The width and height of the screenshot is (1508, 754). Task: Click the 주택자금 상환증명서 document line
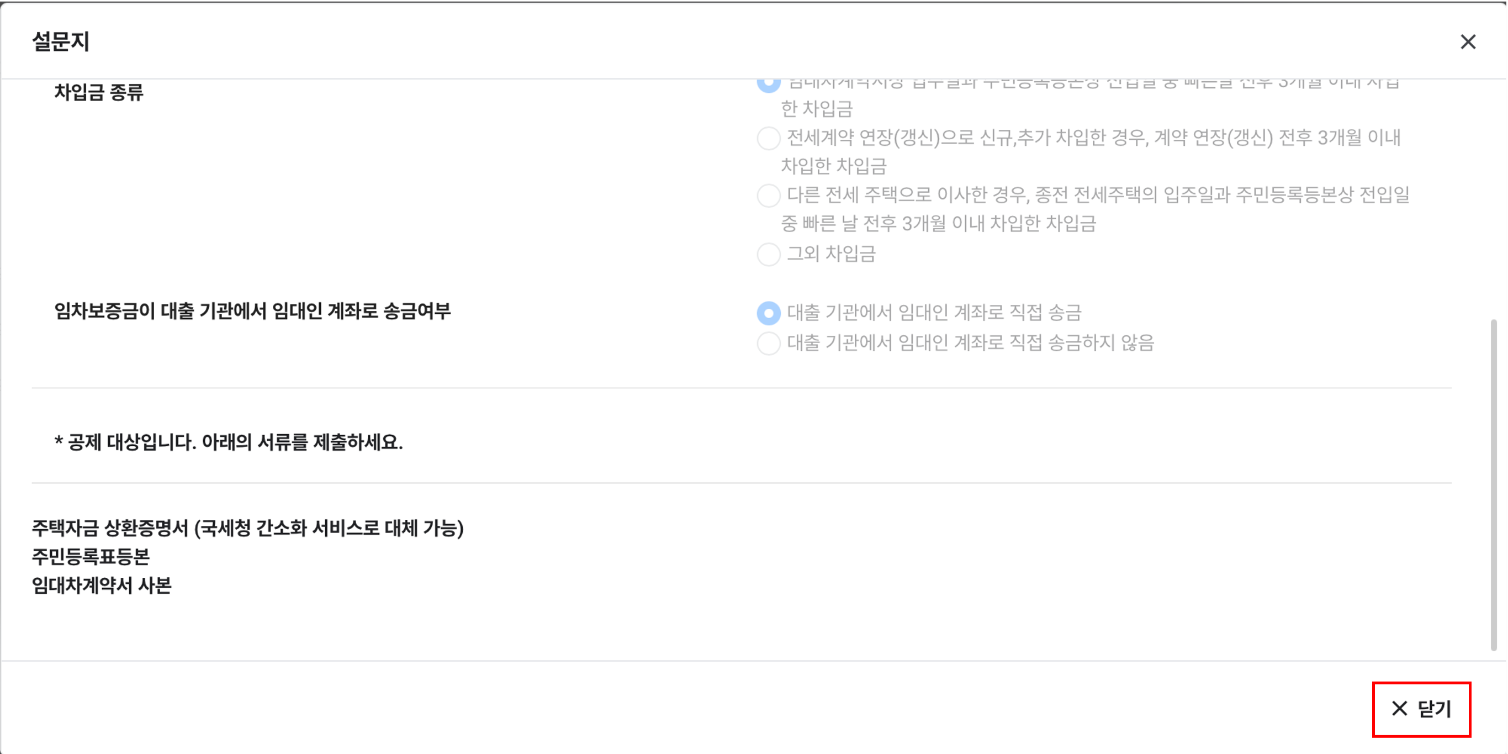(x=247, y=528)
